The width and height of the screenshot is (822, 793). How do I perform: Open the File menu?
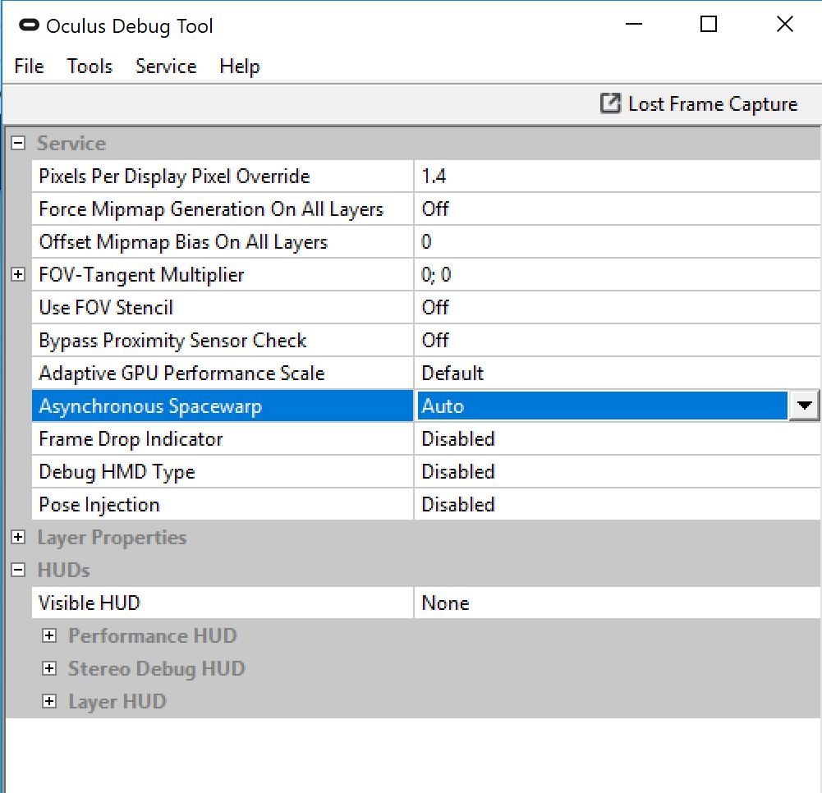point(28,66)
